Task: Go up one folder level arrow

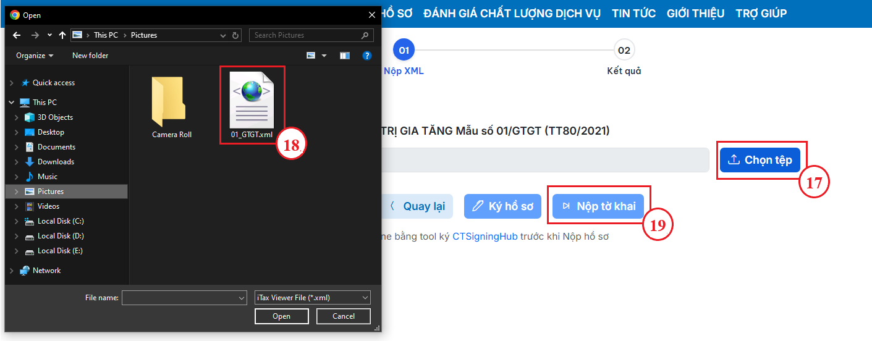Action: pyautogui.click(x=62, y=35)
